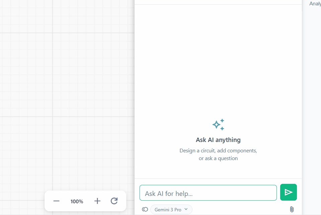Click the 'or ask a question' text line

(218, 158)
